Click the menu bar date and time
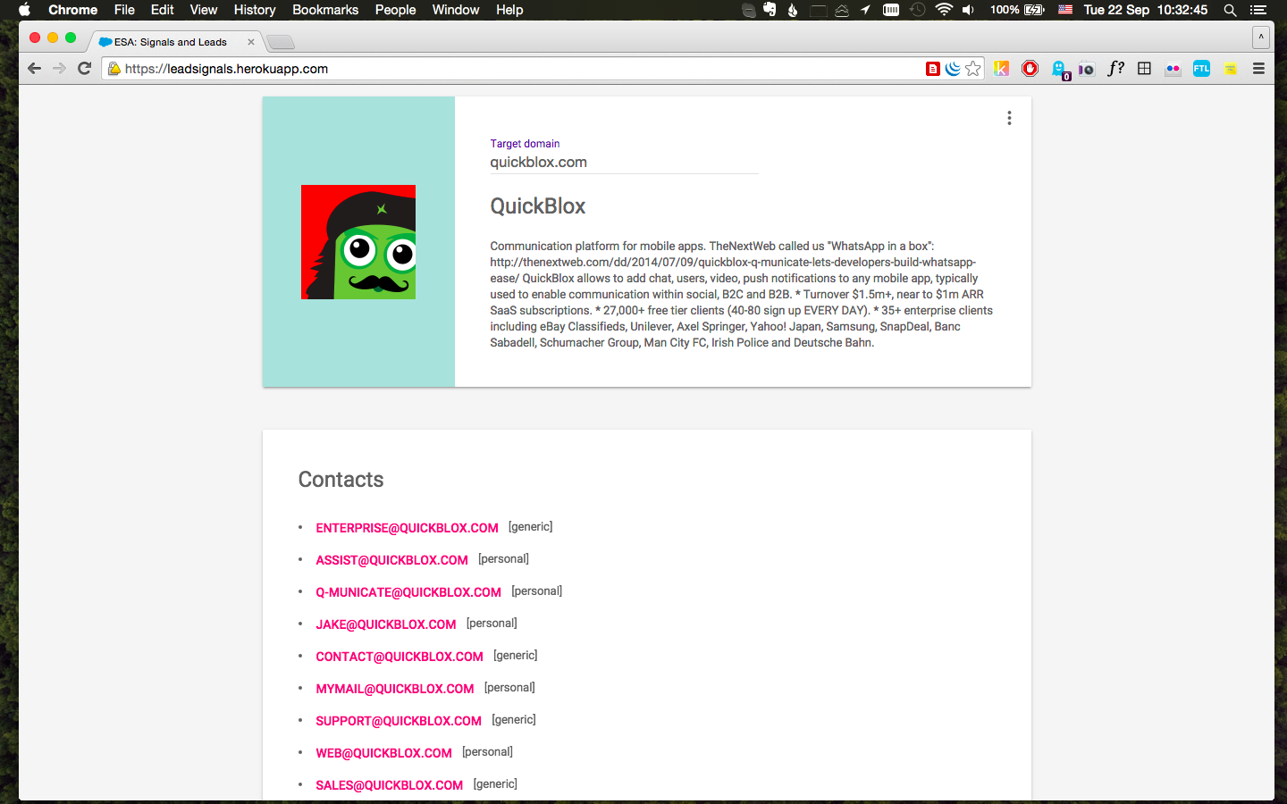Viewport: 1287px width, 804px height. click(x=1145, y=10)
